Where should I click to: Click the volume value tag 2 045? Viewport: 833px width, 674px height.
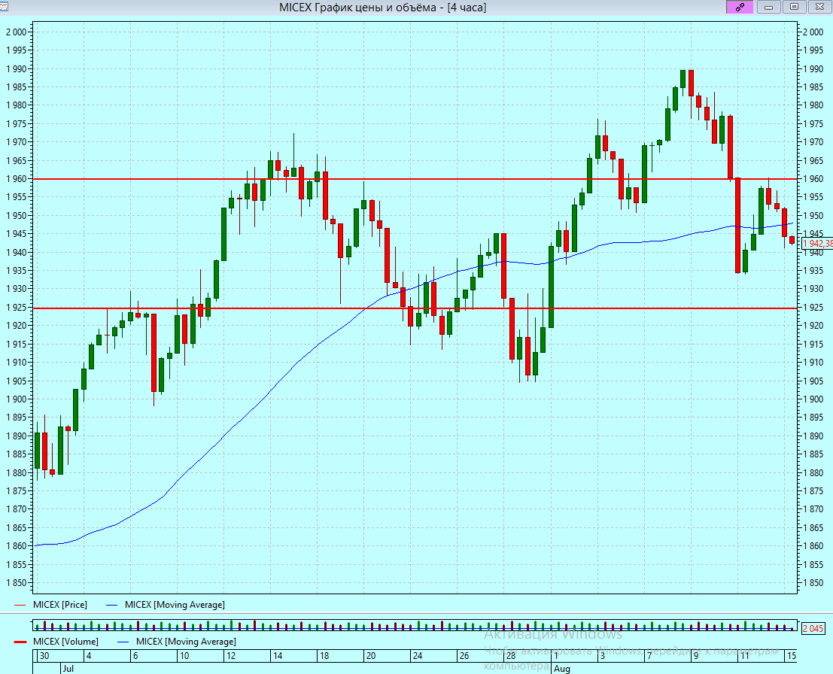coord(813,629)
